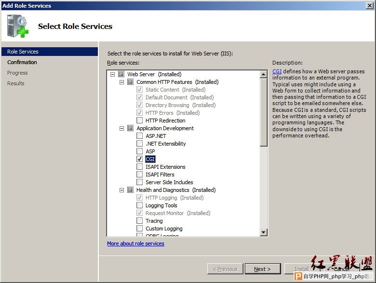This screenshot has width=376, height=283.
Task: Tick the ASP checkbox
Action: [x=140, y=151]
